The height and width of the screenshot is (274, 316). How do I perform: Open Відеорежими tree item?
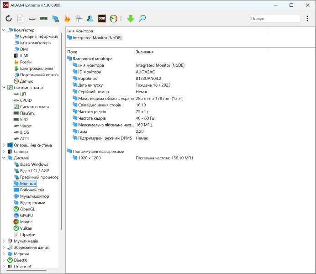30,203
